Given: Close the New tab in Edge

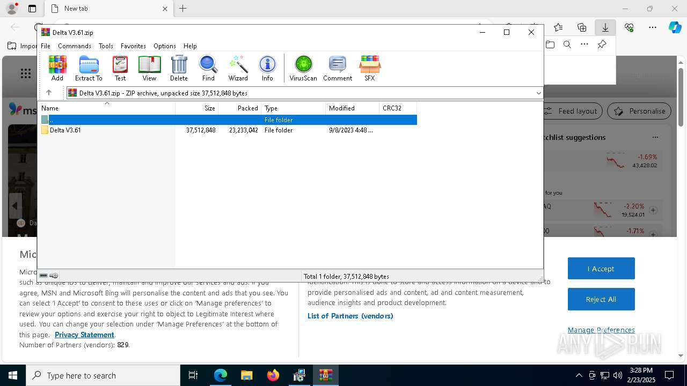Looking at the screenshot, I should click(165, 9).
